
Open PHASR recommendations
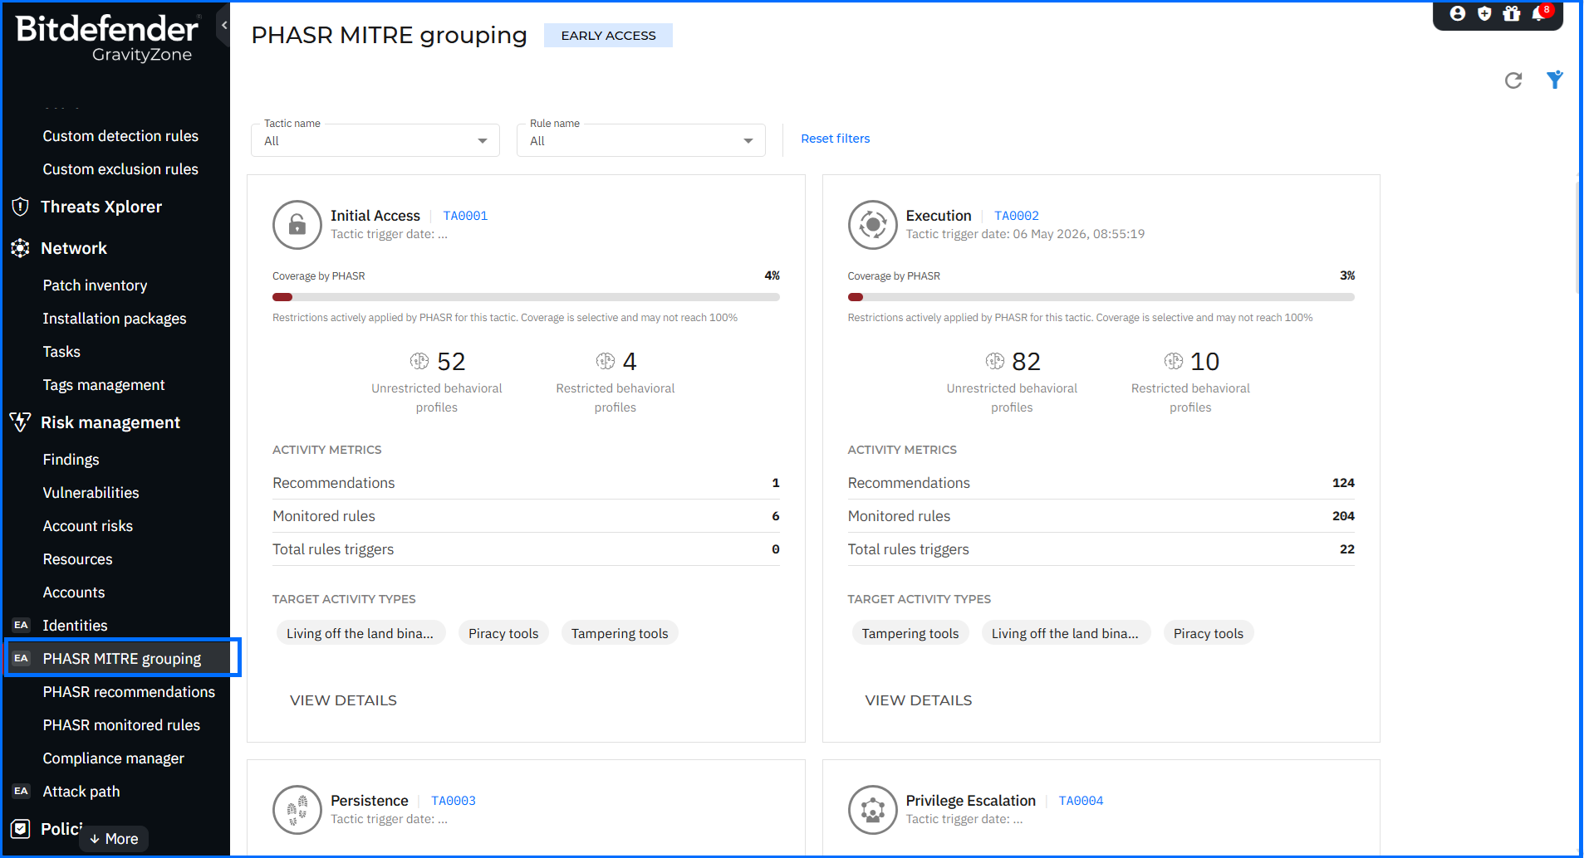click(x=129, y=692)
